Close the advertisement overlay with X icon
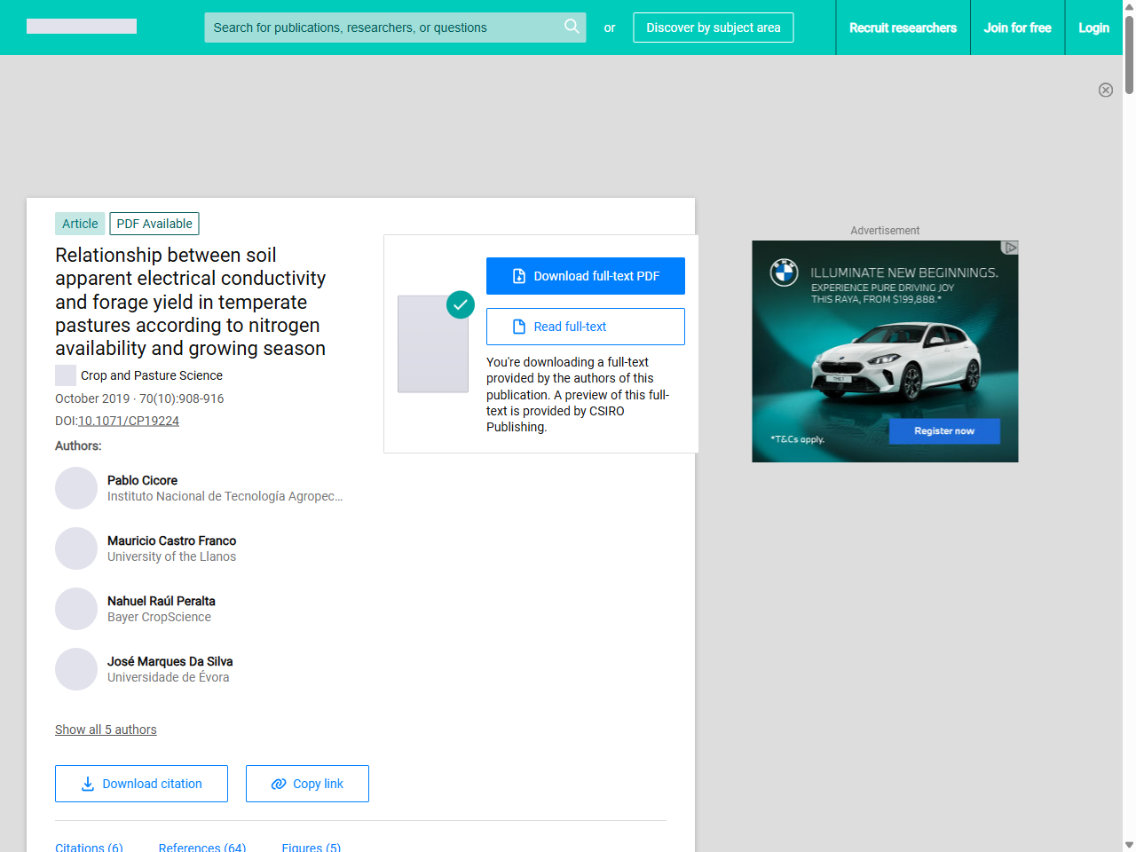 coord(1106,90)
